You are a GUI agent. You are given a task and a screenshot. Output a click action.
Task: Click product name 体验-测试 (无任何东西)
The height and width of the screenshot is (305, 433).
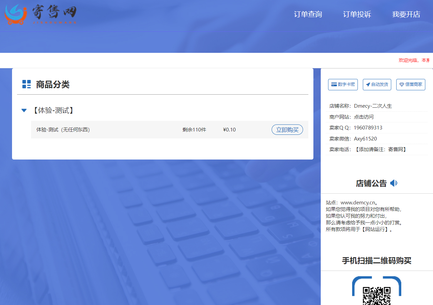pyautogui.click(x=63, y=130)
